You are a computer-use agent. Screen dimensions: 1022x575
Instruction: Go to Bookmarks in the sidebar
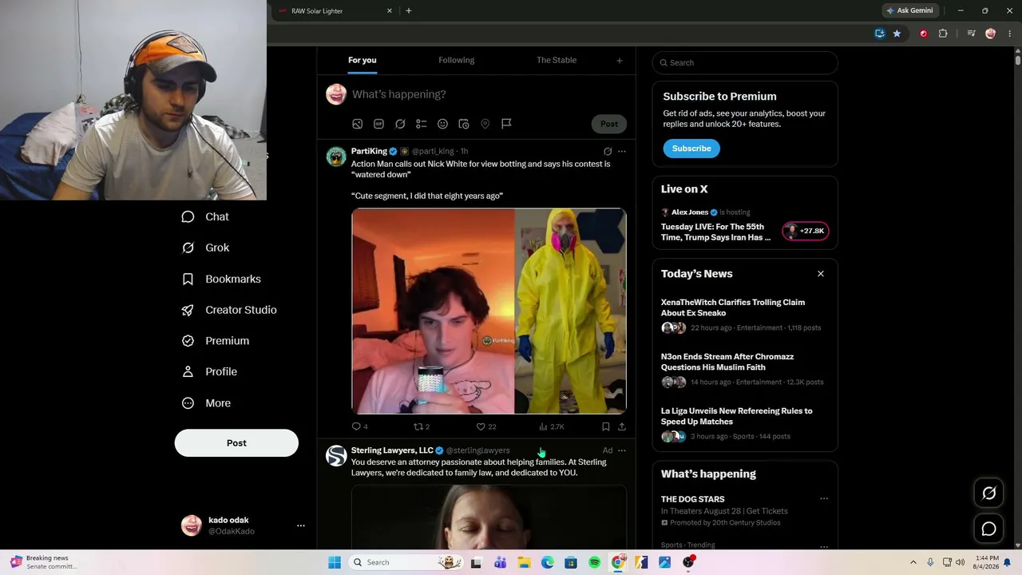point(221,279)
